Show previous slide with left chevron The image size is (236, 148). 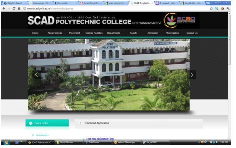pyautogui.click(x=37, y=75)
